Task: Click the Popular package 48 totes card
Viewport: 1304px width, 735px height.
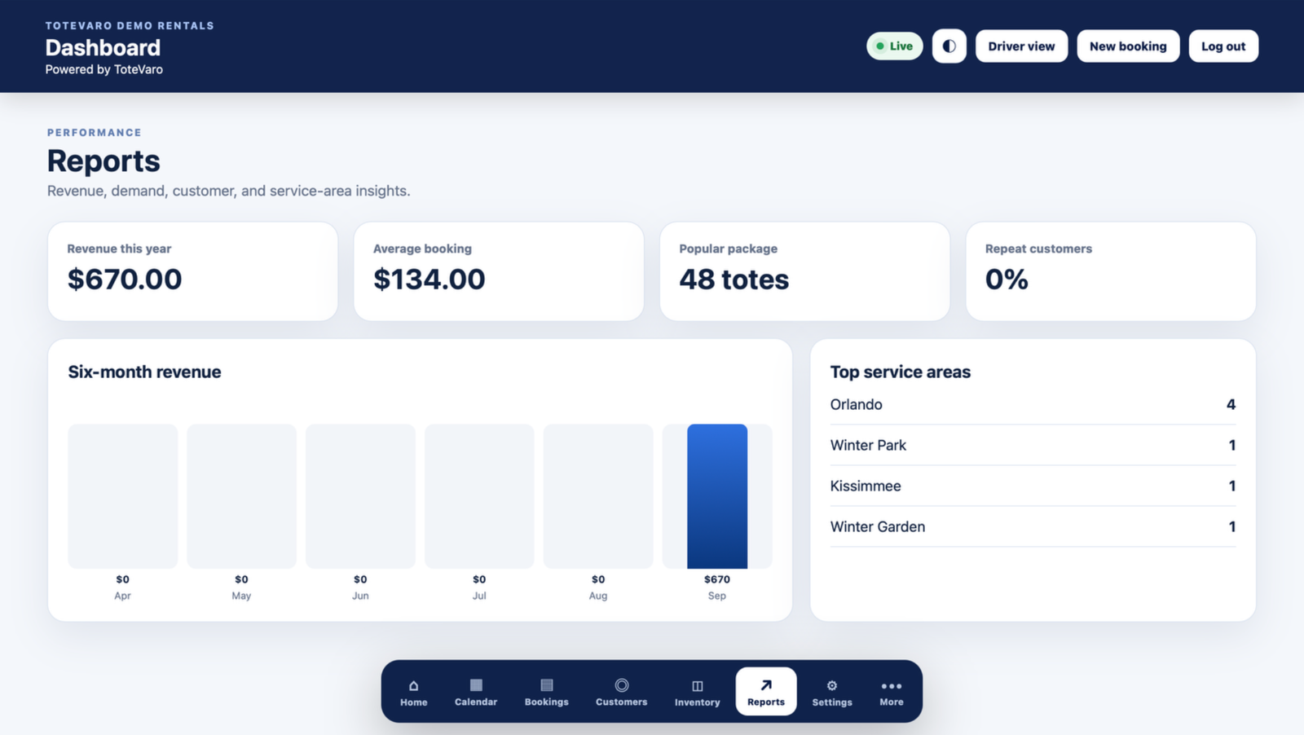Action: 805,271
